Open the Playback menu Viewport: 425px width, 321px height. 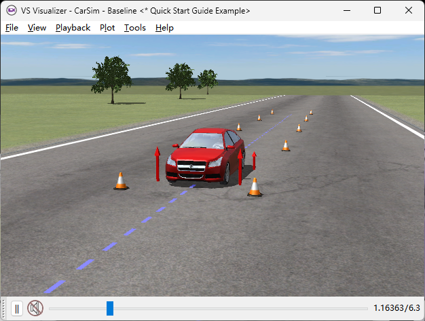click(73, 28)
